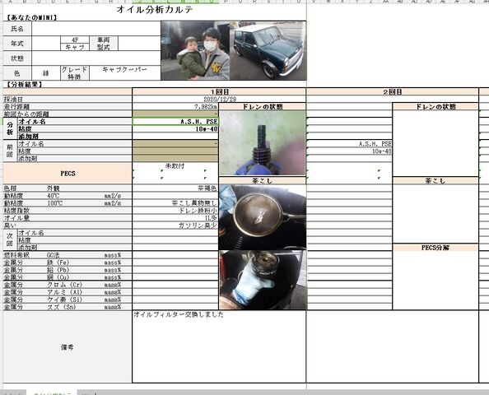Select the 緑 color value cell
The width and height of the screenshot is (489, 395).
[x=46, y=73]
